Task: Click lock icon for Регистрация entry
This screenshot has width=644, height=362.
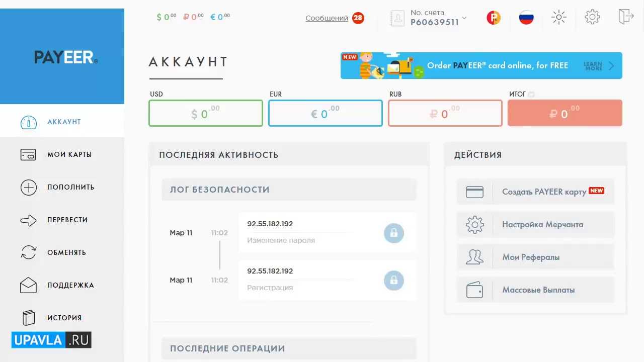Action: click(x=394, y=281)
